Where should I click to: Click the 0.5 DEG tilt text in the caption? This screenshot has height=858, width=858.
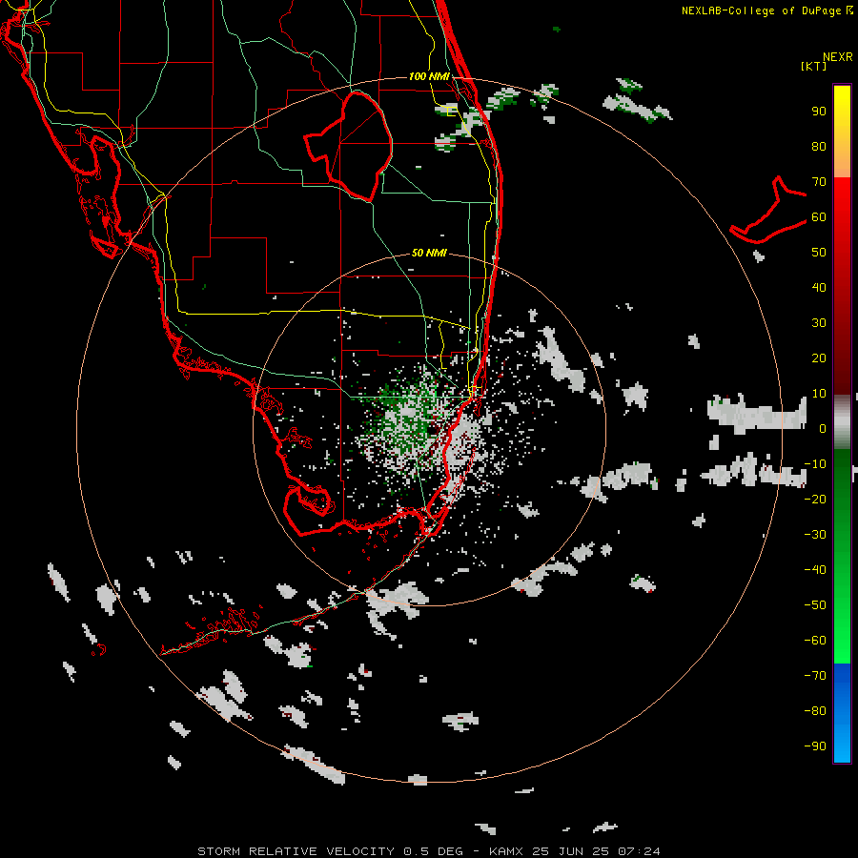[434, 851]
